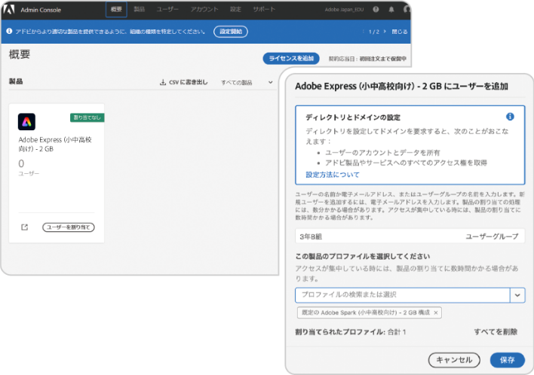Click 割り当てられたプロファイル: 合計 1 text
Image resolution: width=534 pixels, height=375 pixels.
[x=351, y=332]
